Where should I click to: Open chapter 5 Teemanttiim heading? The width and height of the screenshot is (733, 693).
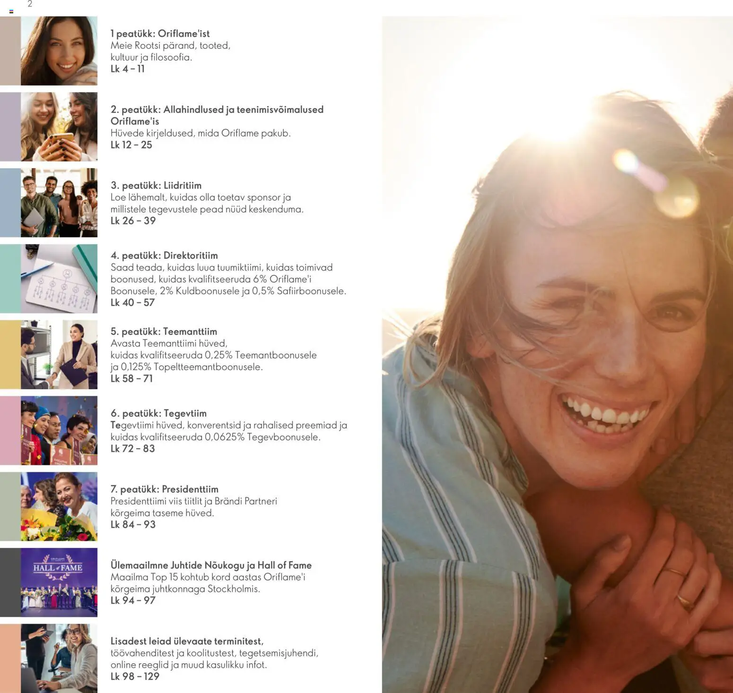(164, 332)
